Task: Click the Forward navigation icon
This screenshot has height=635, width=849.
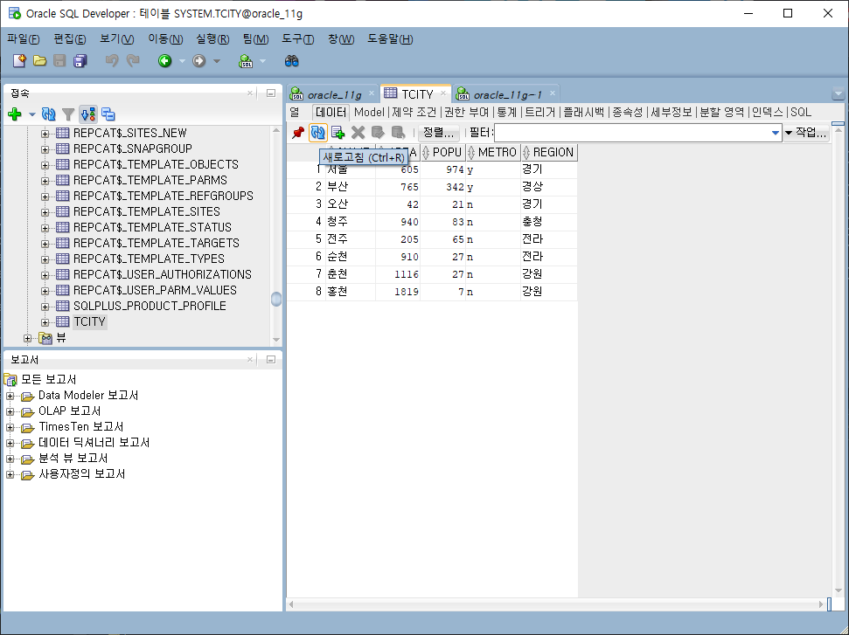Action: point(199,61)
